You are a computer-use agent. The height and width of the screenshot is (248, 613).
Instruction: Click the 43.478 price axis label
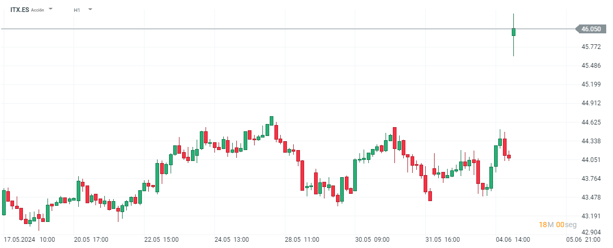pyautogui.click(x=591, y=197)
